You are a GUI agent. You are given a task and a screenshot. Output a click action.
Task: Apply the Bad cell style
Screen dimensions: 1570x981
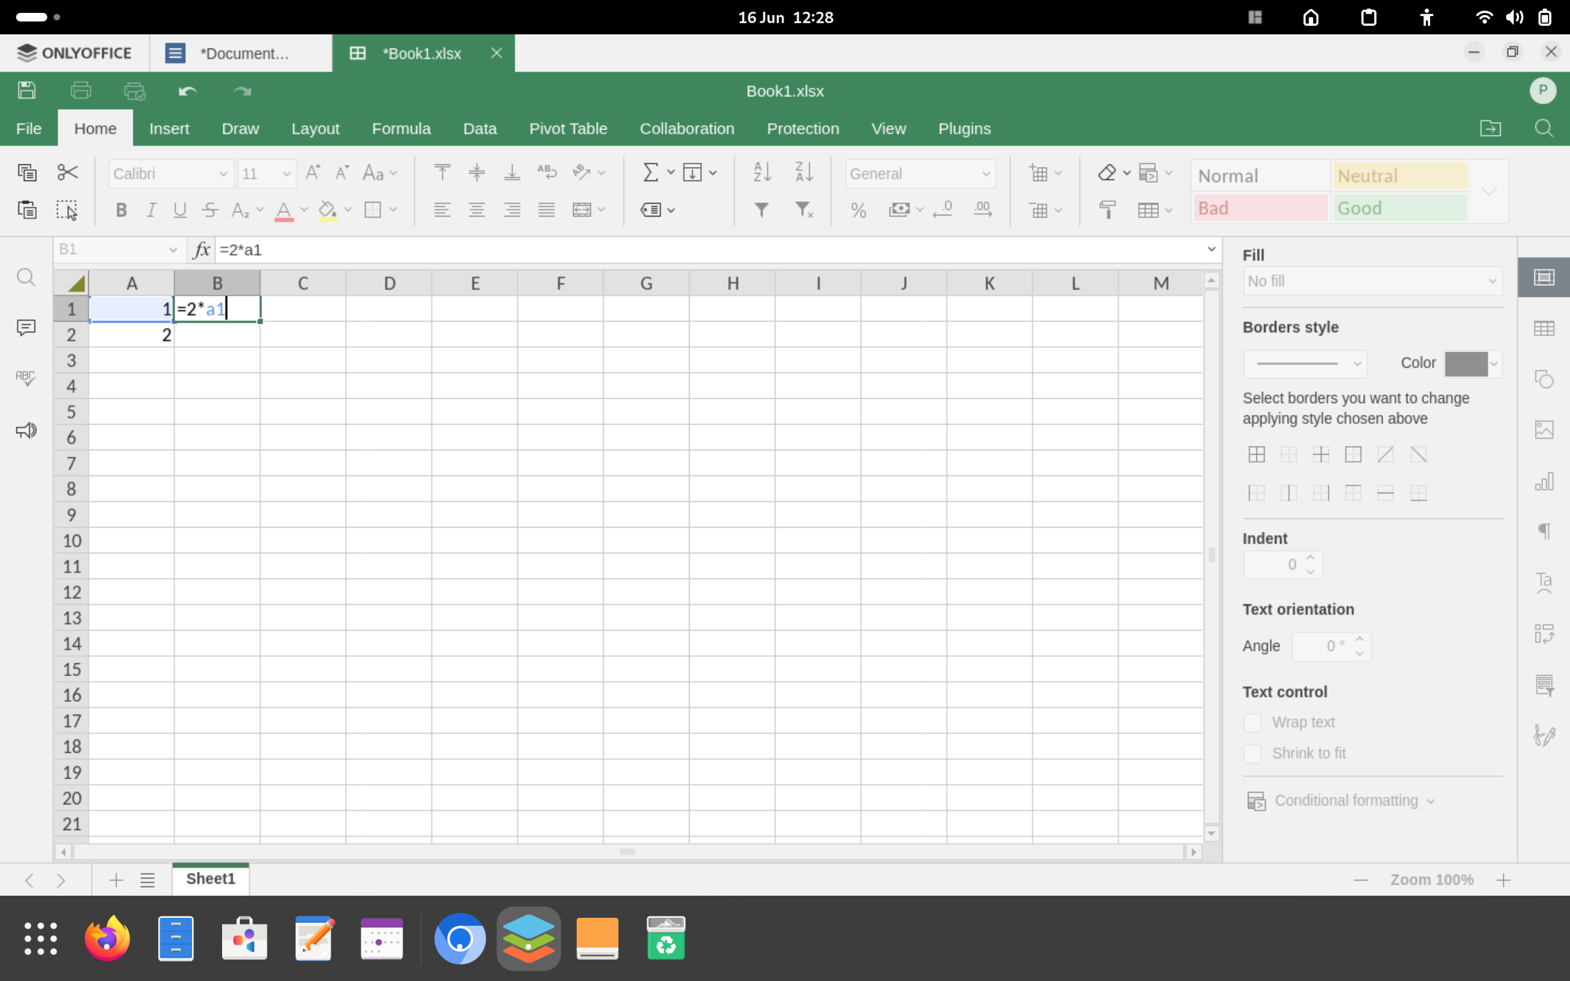(1261, 207)
